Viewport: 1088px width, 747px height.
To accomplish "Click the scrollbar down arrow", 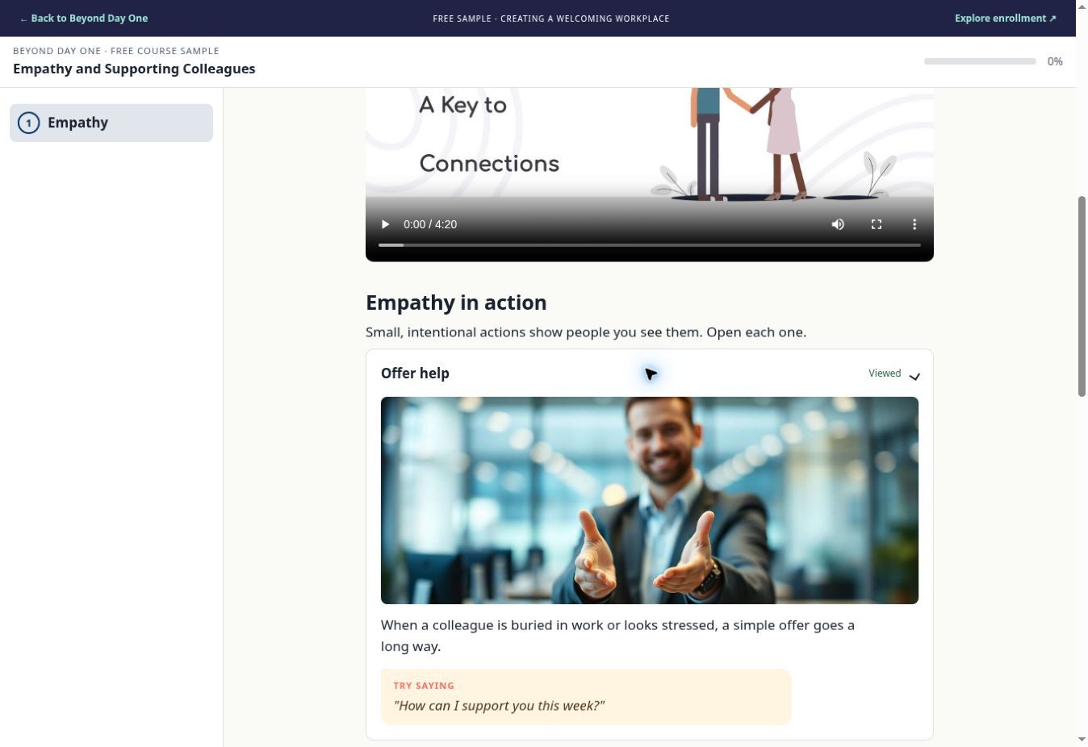I will click(x=1082, y=739).
